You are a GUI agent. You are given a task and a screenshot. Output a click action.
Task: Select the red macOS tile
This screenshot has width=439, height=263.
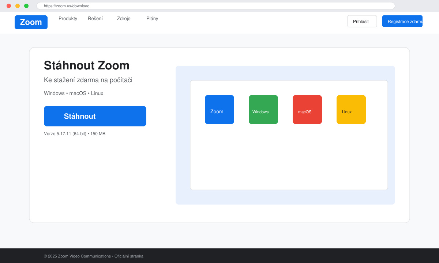click(x=307, y=110)
